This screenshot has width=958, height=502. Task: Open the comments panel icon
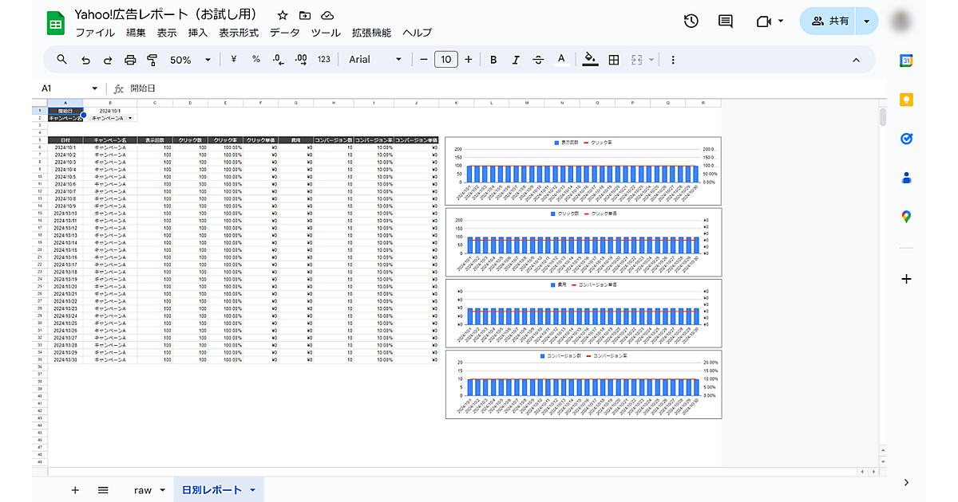coord(725,22)
